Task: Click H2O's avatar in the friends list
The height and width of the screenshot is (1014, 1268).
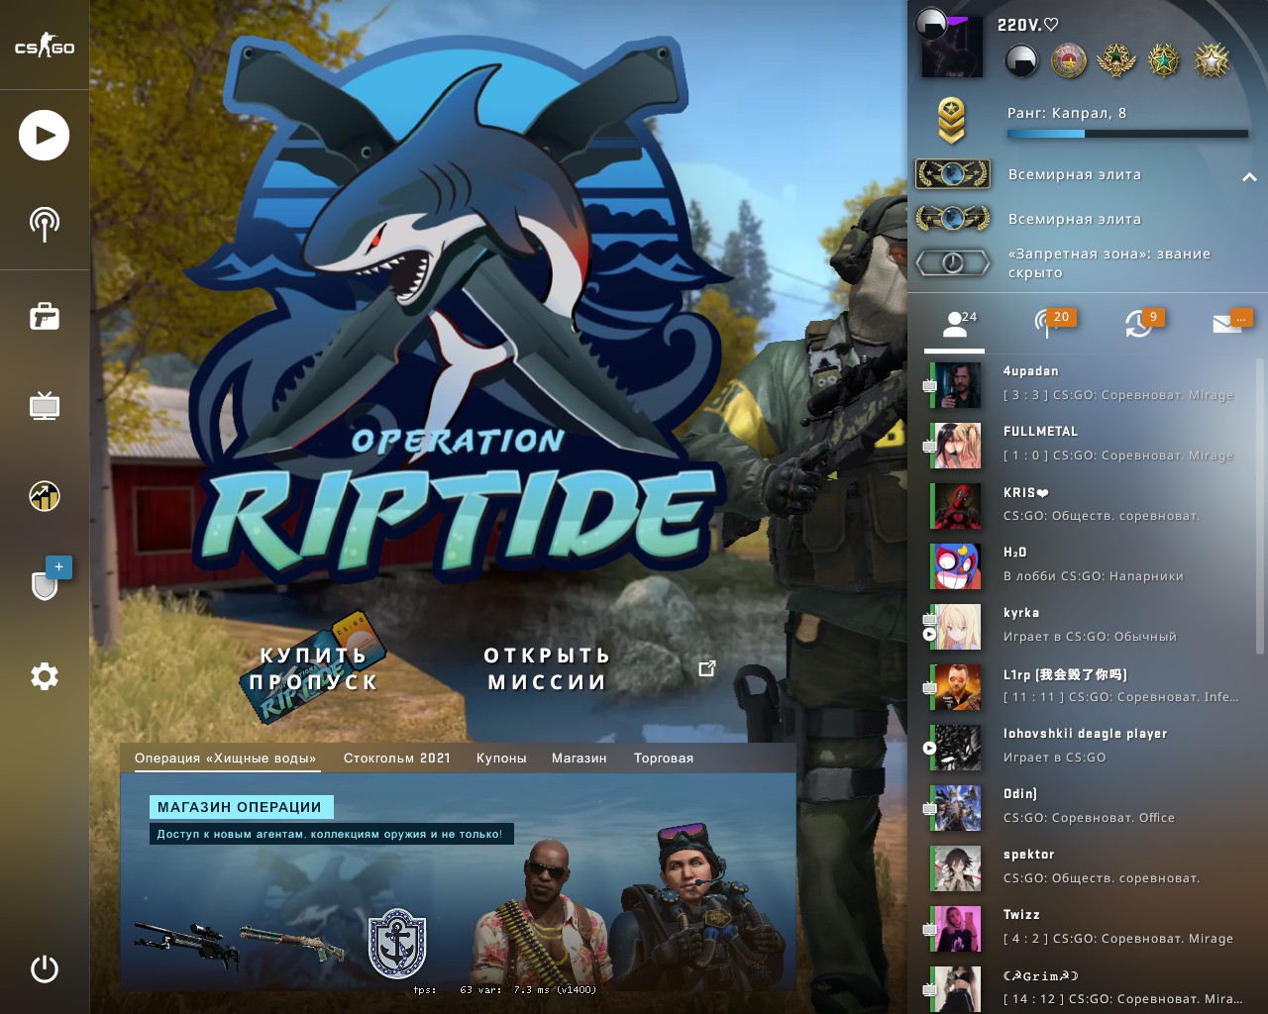Action: (x=957, y=566)
